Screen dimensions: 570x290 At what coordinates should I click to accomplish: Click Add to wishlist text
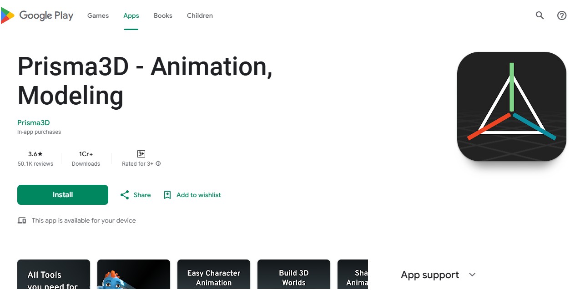198,195
